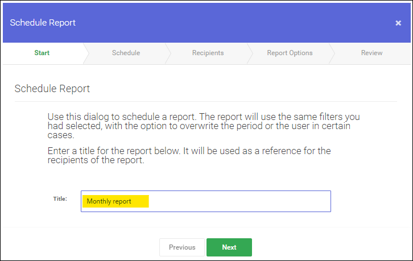Go to the Schedule step tab
This screenshot has width=413, height=261.
pyautogui.click(x=126, y=53)
